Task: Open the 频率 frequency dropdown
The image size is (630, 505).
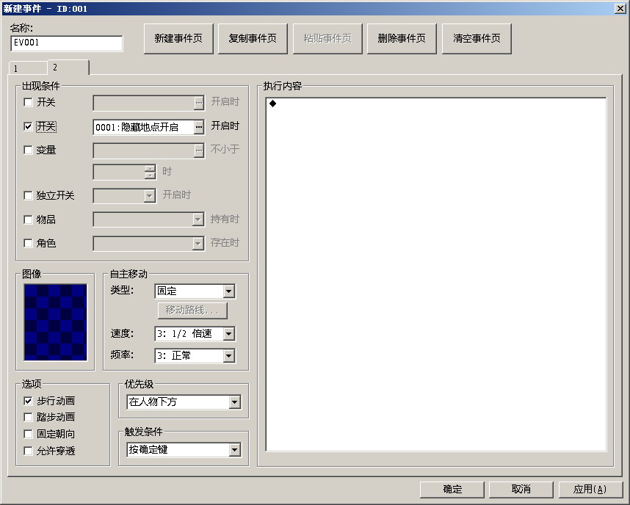Action: click(229, 356)
